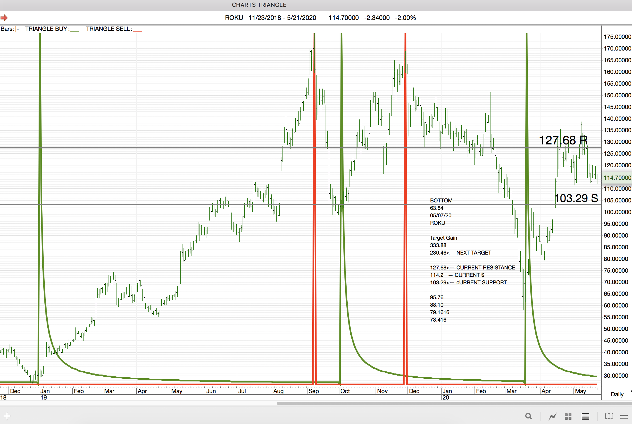Image resolution: width=632 pixels, height=424 pixels.
Task: Toggle the lower panel split-view icon
Action: [x=585, y=417]
